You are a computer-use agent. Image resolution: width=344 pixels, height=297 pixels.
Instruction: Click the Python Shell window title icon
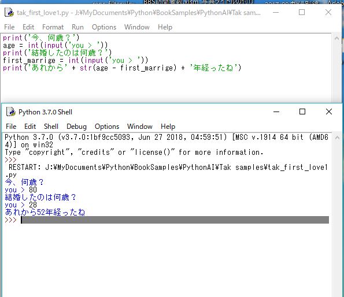tap(11, 112)
